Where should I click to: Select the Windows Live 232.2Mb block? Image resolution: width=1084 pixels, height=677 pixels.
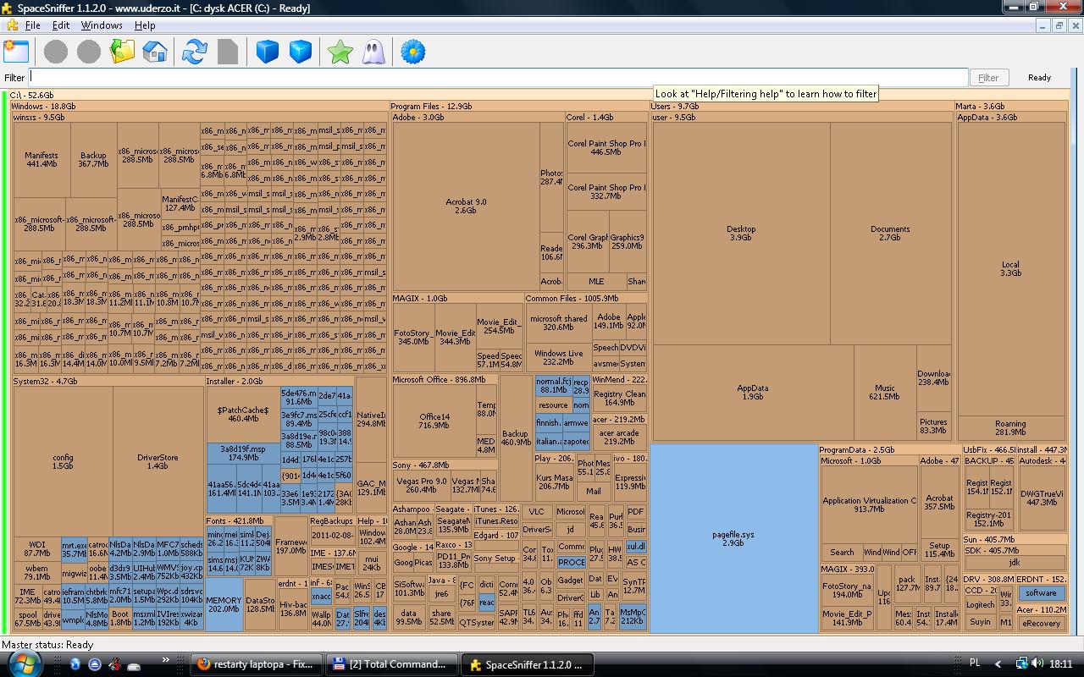(x=558, y=357)
